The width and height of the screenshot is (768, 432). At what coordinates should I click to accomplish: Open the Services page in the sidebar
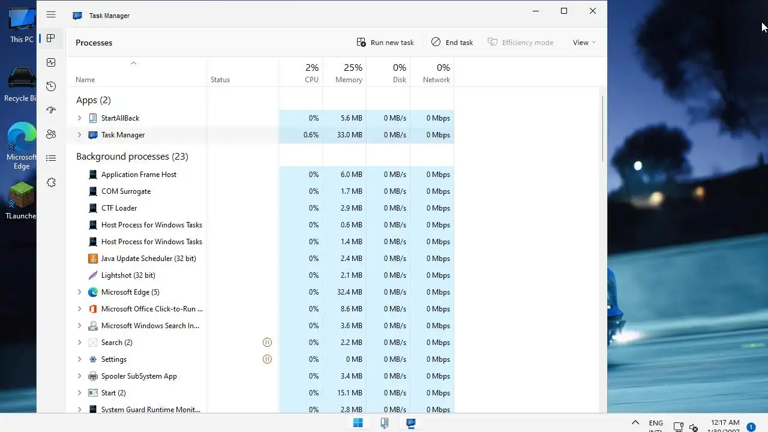(51, 182)
